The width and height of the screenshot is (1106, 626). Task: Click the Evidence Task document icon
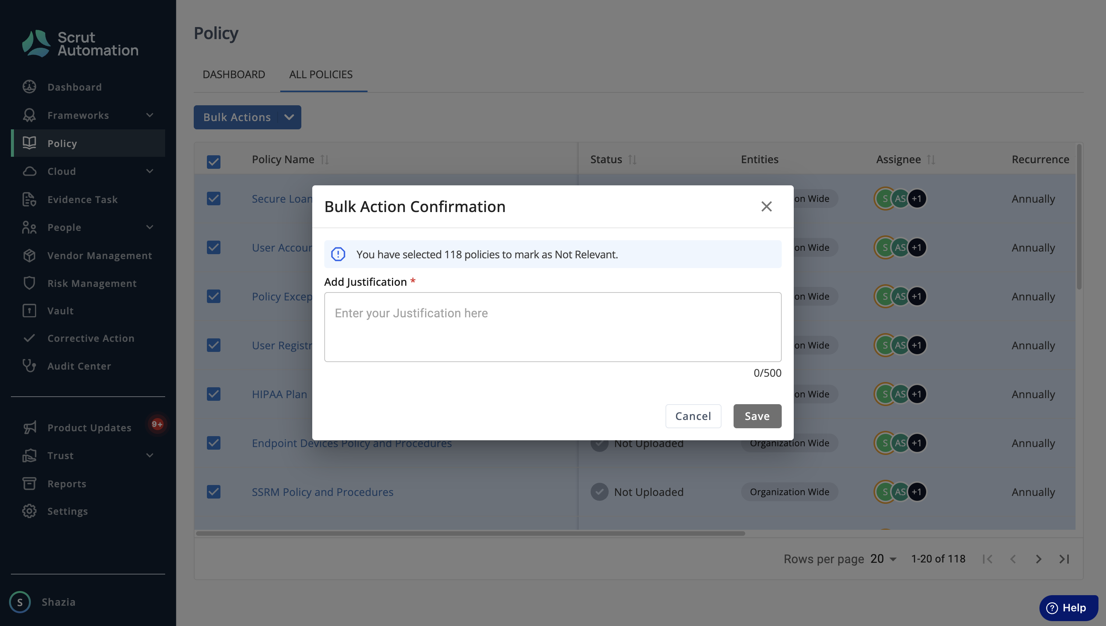coord(29,199)
